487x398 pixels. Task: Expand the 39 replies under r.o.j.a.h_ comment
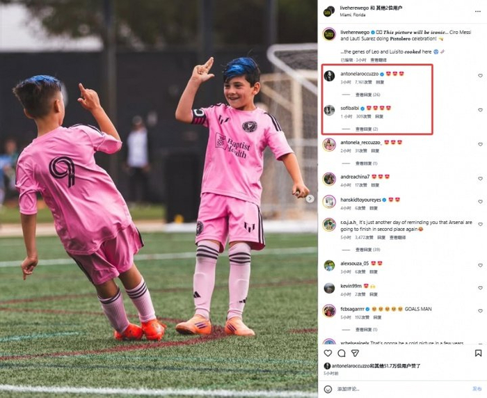(368, 250)
